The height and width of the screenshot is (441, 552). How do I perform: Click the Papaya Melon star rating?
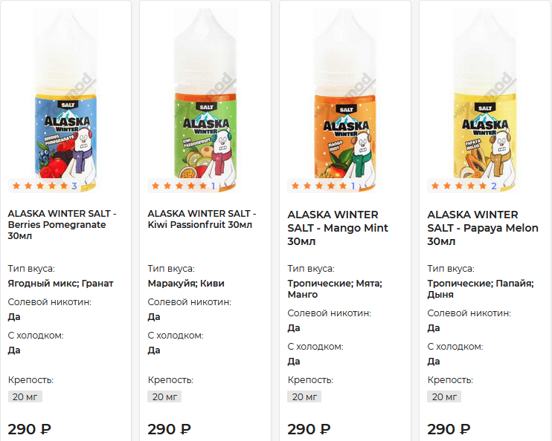(459, 186)
